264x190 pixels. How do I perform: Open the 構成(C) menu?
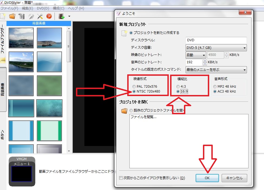pyautogui.click(x=58, y=8)
